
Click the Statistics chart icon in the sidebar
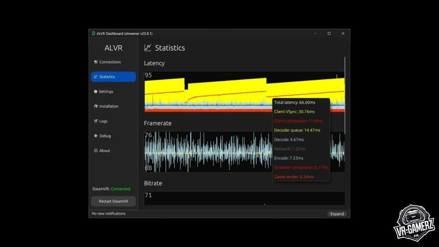pos(96,77)
